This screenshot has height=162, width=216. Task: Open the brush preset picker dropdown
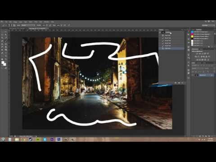click(10, 25)
